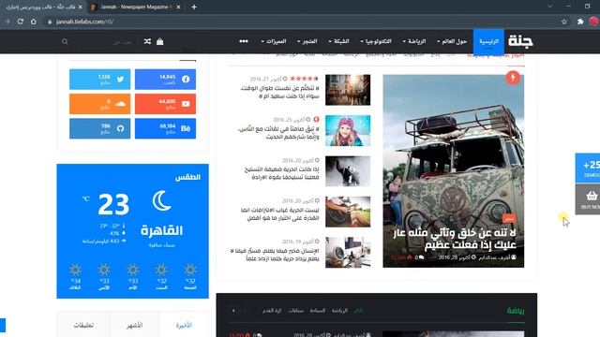Open the desk workspace article thumbnail
Image resolution: width=600 pixels, height=337 pixels.
pyautogui.click(x=348, y=252)
